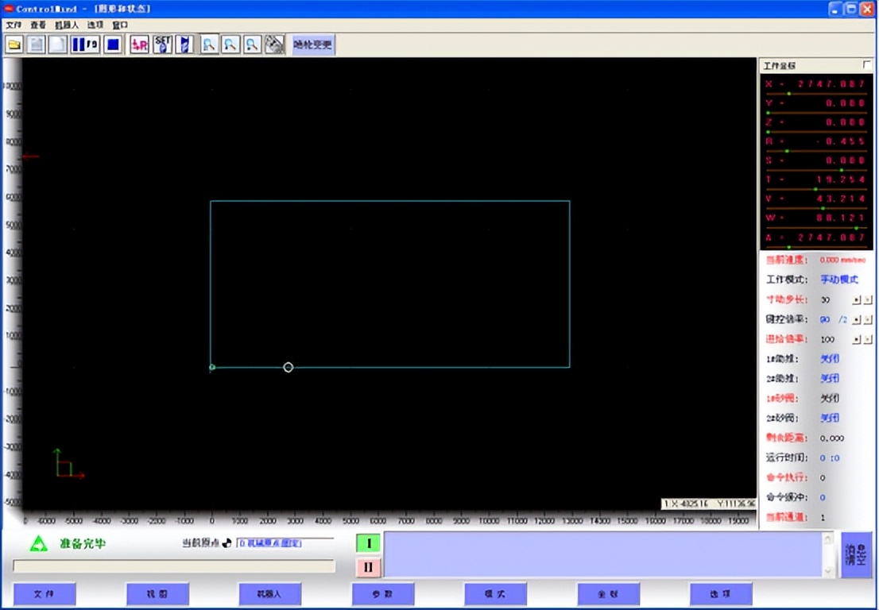
Task: Open the 机器人 menu in menu bar
Action: coord(67,25)
